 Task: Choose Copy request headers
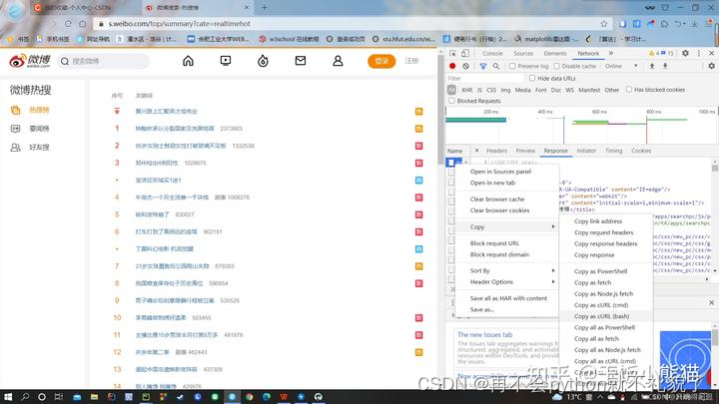coord(606,232)
